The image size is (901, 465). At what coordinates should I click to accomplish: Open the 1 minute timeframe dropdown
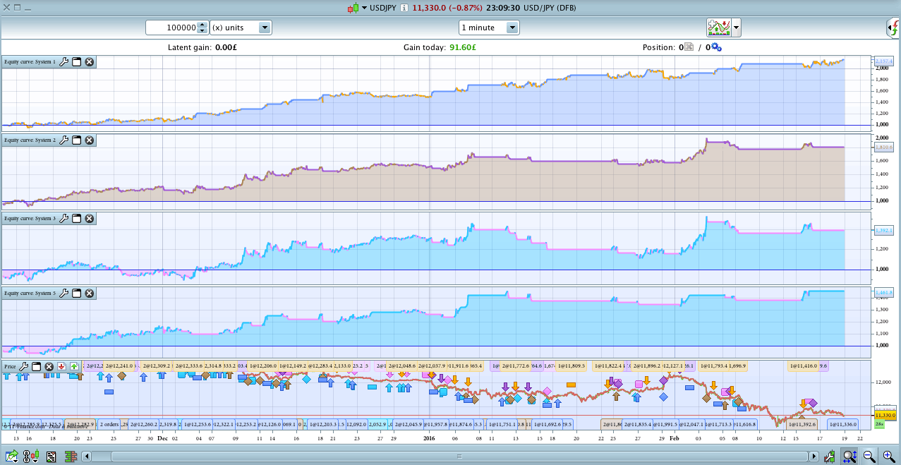pos(512,28)
